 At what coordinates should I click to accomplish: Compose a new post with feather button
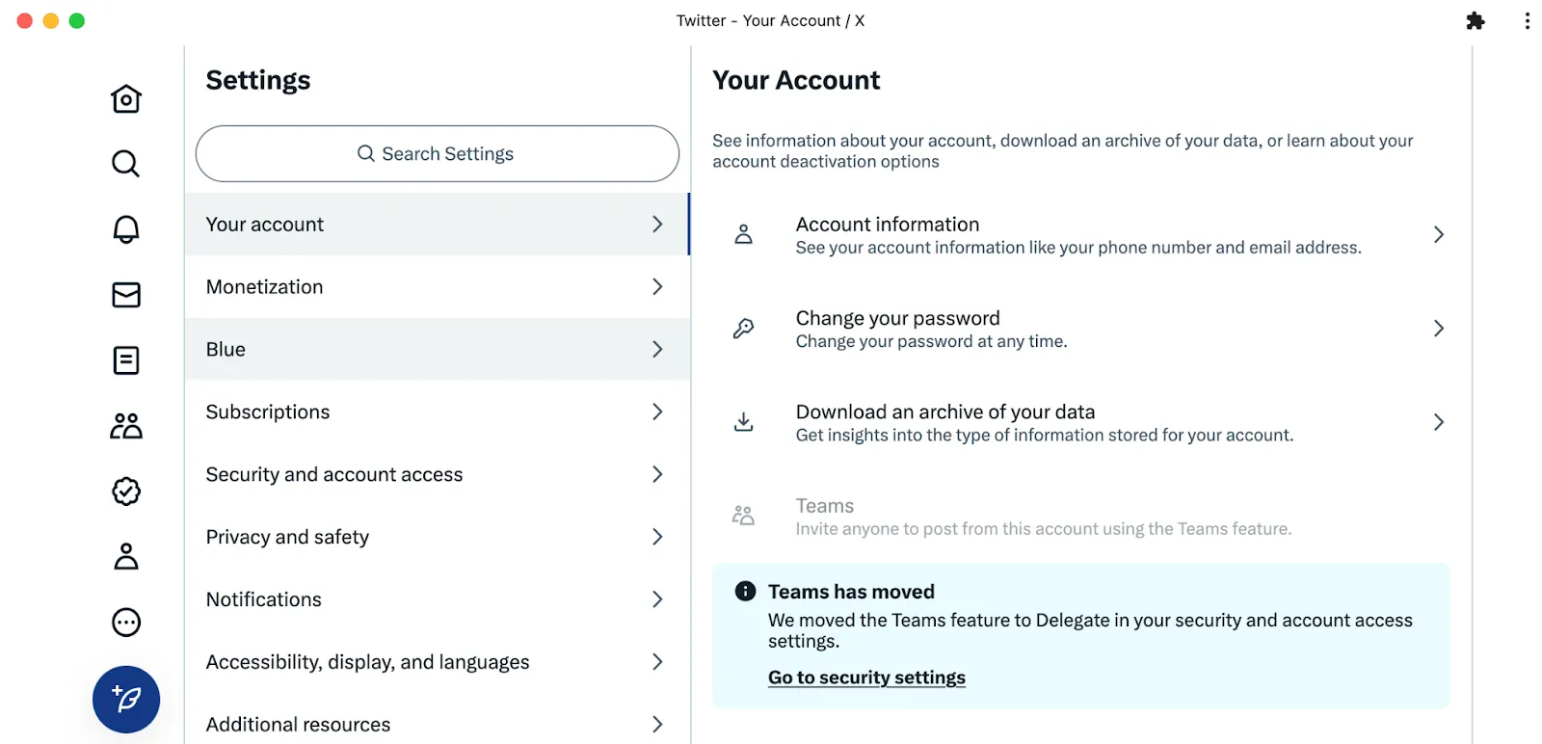126,700
